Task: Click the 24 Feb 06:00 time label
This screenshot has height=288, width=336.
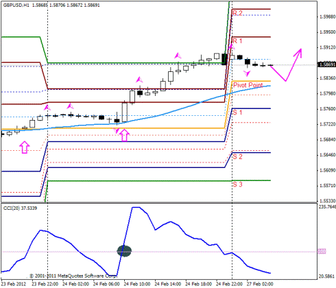Action: (x=106, y=284)
